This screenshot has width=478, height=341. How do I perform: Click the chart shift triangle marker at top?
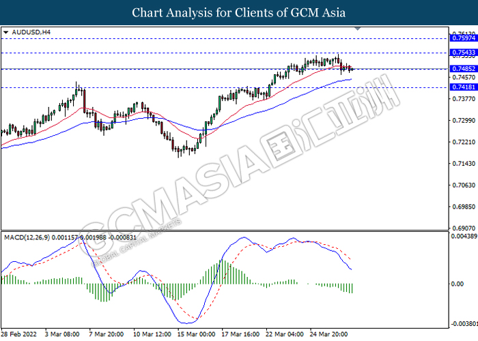click(x=358, y=29)
